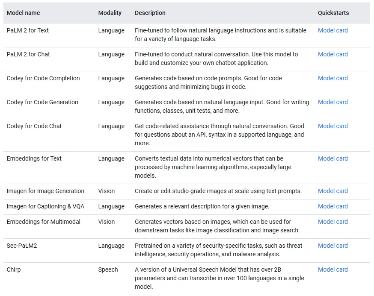Click the Speech modality for Chirp
374x296 pixels.
pos(108,270)
